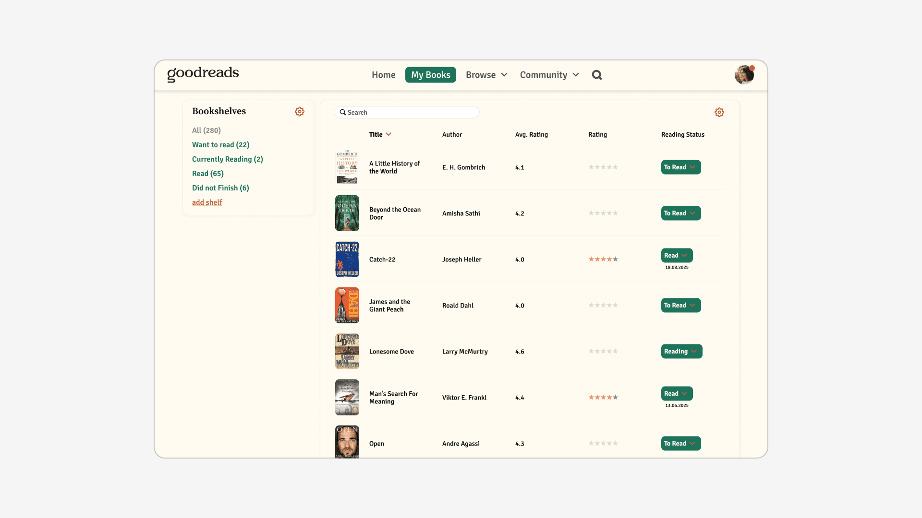The height and width of the screenshot is (518, 922).
Task: Click the goodreads logo
Action: tap(203, 74)
